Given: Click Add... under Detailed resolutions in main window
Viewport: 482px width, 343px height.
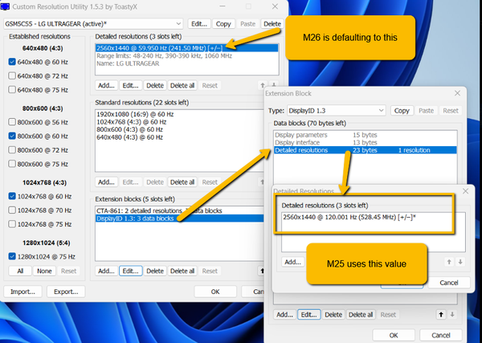Looking at the screenshot, I should pyautogui.click(x=106, y=85).
